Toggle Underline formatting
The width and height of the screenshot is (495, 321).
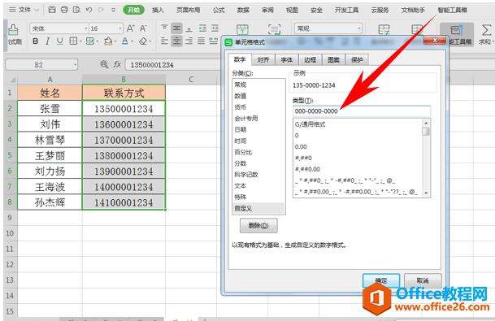(x=59, y=41)
